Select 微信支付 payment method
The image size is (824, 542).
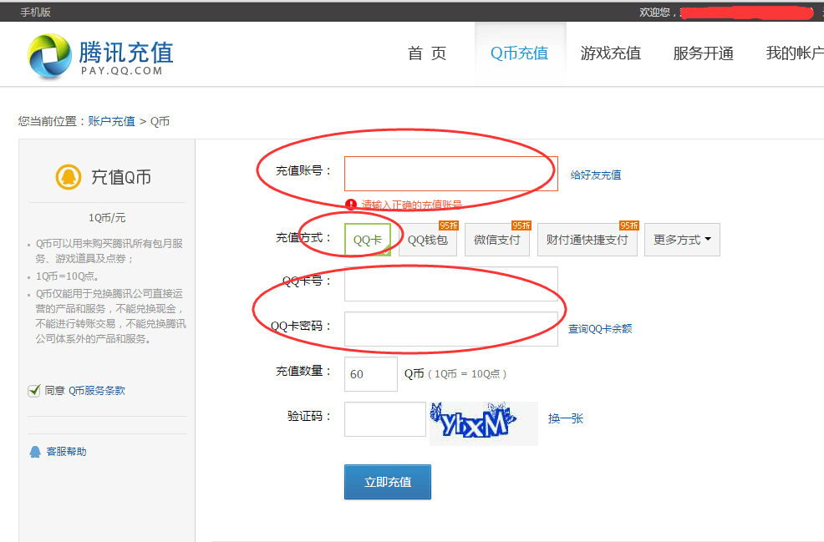click(496, 240)
